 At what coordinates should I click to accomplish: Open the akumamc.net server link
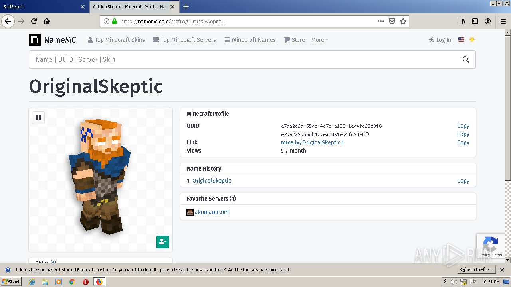pyautogui.click(x=212, y=212)
